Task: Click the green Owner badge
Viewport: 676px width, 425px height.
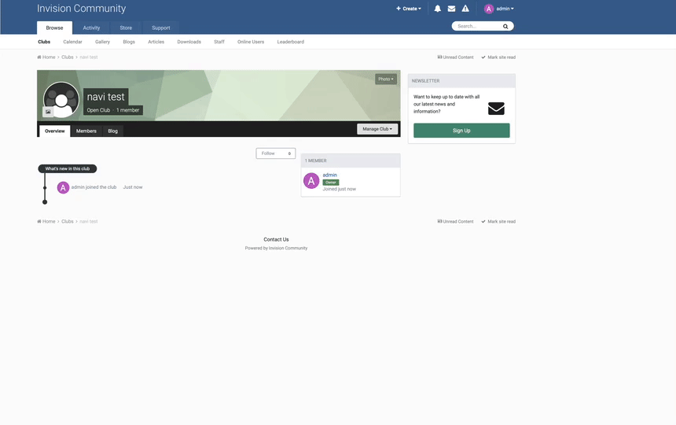Action: click(x=331, y=183)
